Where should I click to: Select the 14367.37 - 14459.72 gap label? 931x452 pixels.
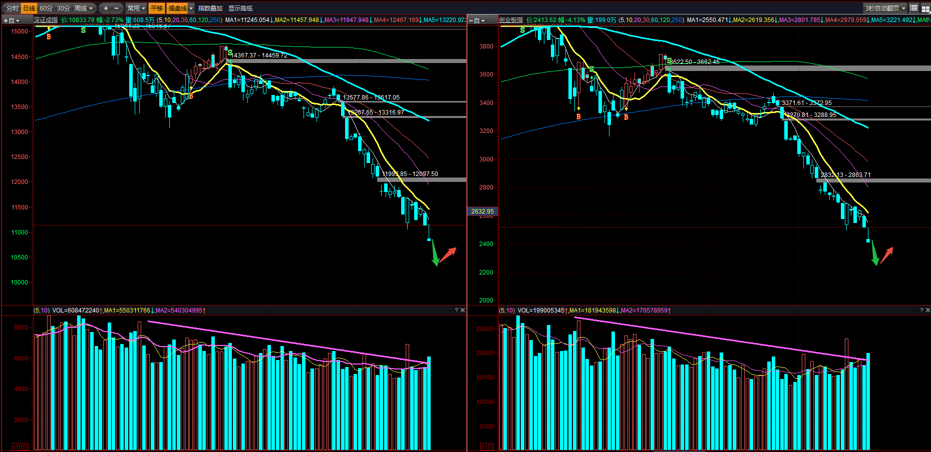coord(259,55)
